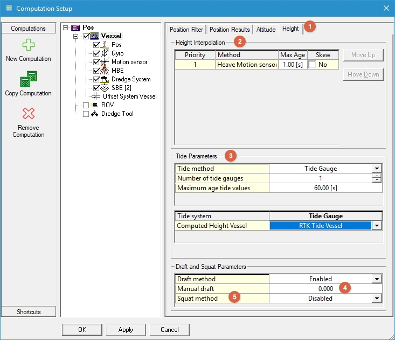The width and height of the screenshot is (395, 340).
Task: Select the Motion sensor tree item
Action: 129,62
